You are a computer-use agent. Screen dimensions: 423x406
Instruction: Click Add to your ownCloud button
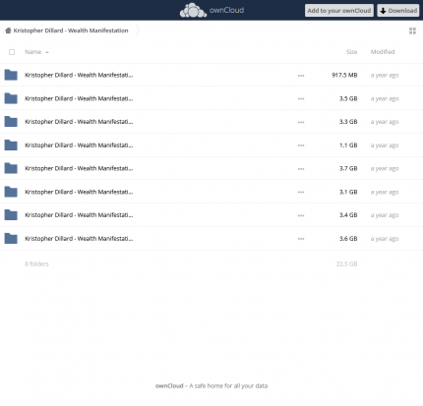339,11
